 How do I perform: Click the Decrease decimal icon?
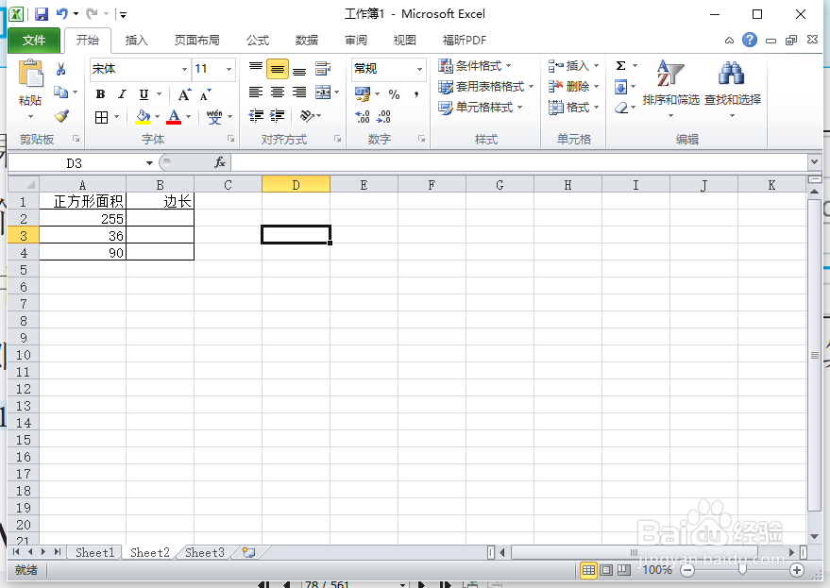383,116
